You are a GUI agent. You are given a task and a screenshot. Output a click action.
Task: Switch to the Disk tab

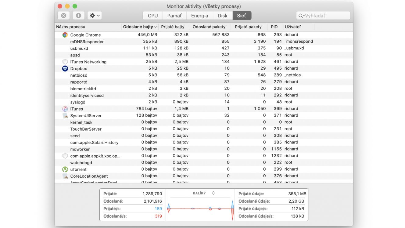[223, 16]
